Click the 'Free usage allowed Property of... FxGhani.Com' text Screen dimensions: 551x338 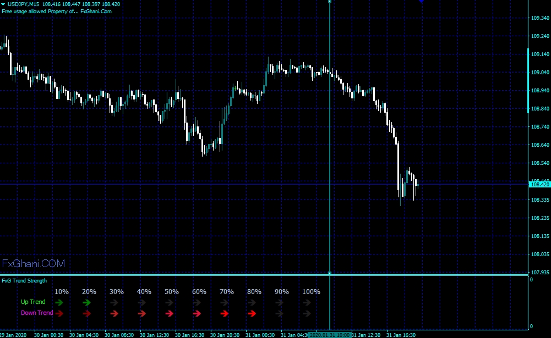tap(57, 11)
